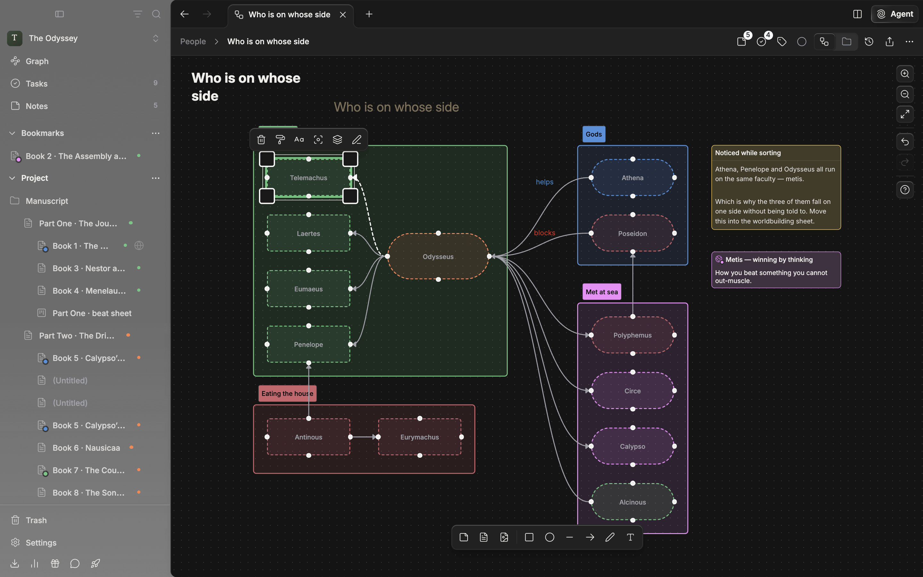Open the layers ordering icon
Image resolution: width=923 pixels, height=577 pixels.
[337, 140]
